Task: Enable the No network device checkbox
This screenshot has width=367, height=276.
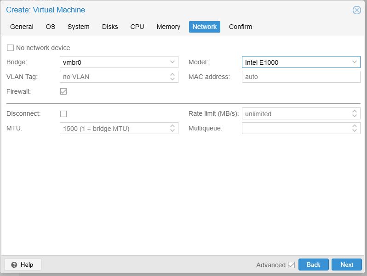Action: click(x=11, y=48)
